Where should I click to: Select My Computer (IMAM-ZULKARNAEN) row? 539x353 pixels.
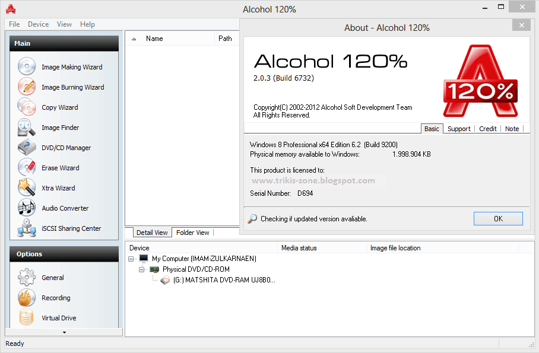tap(204, 259)
